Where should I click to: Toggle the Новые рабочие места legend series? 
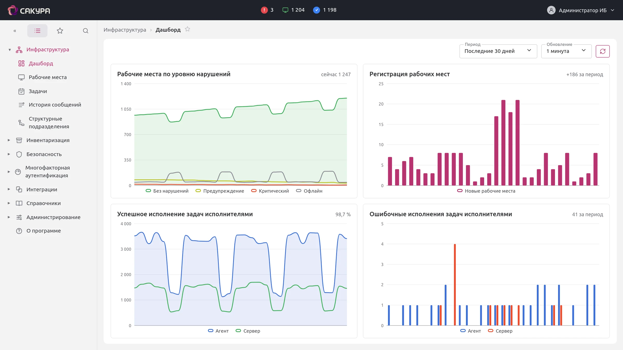[486, 191]
